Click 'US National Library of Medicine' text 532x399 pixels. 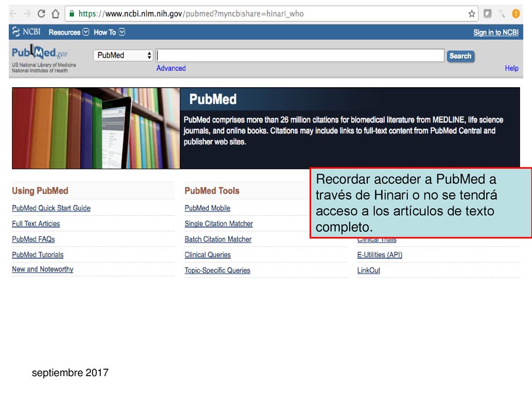pyautogui.click(x=44, y=65)
